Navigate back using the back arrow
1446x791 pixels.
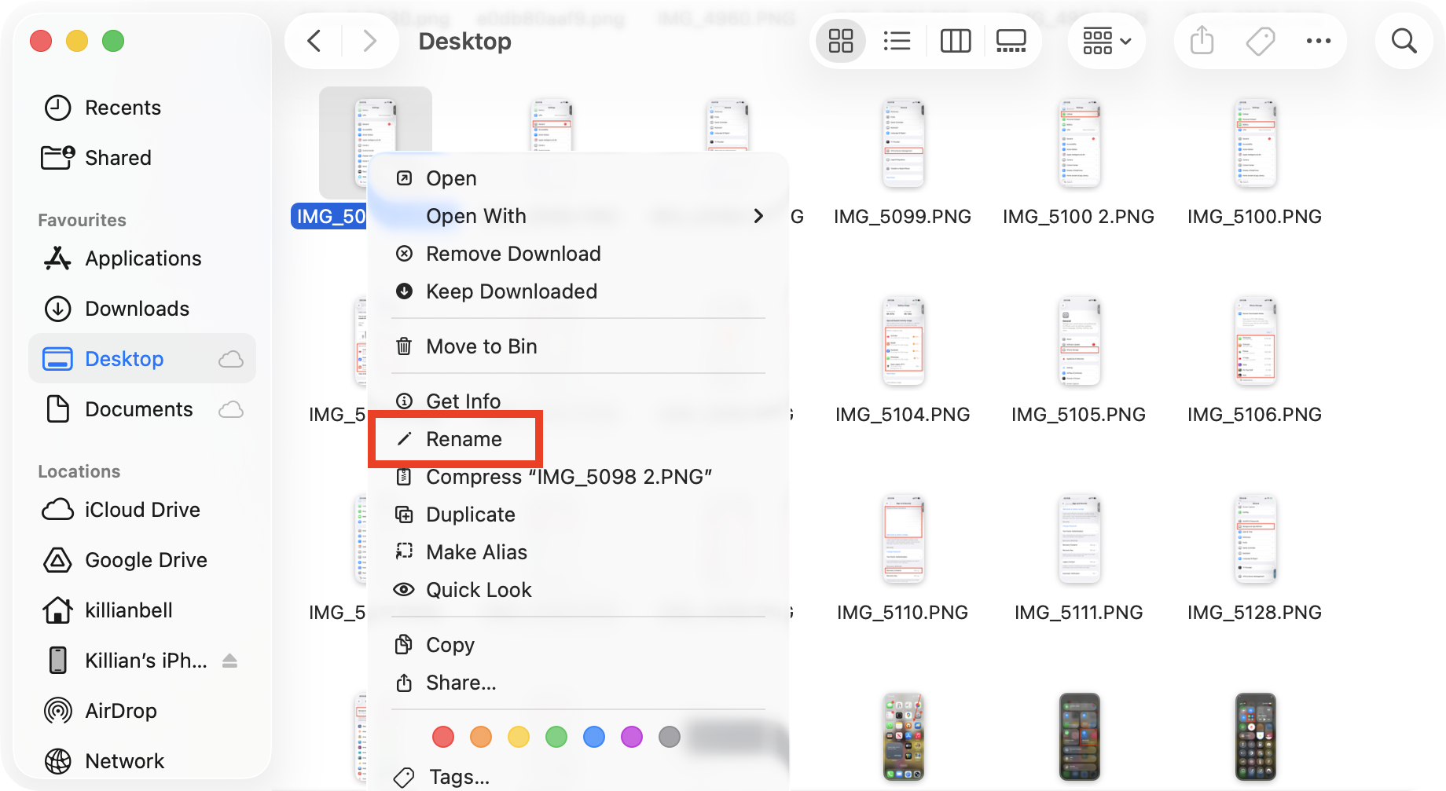point(314,41)
